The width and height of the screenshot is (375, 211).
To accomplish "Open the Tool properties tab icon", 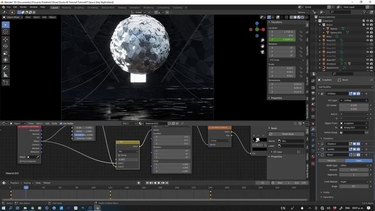I will [x=313, y=81].
